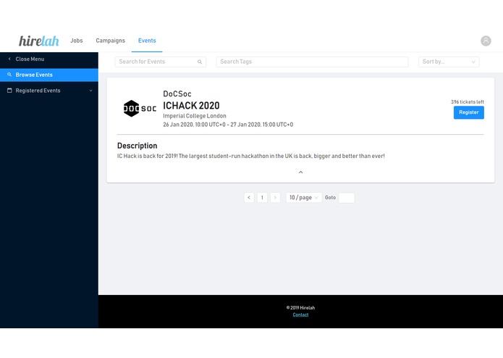Screen dimensions: 503x358
Task: Expand the Registered Events chevron
Action: [x=90, y=91]
